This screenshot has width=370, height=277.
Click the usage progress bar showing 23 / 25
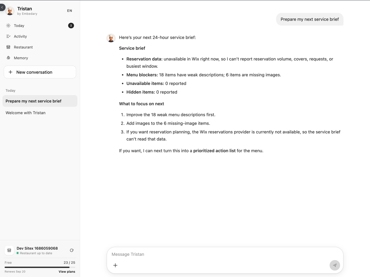[x=40, y=267]
